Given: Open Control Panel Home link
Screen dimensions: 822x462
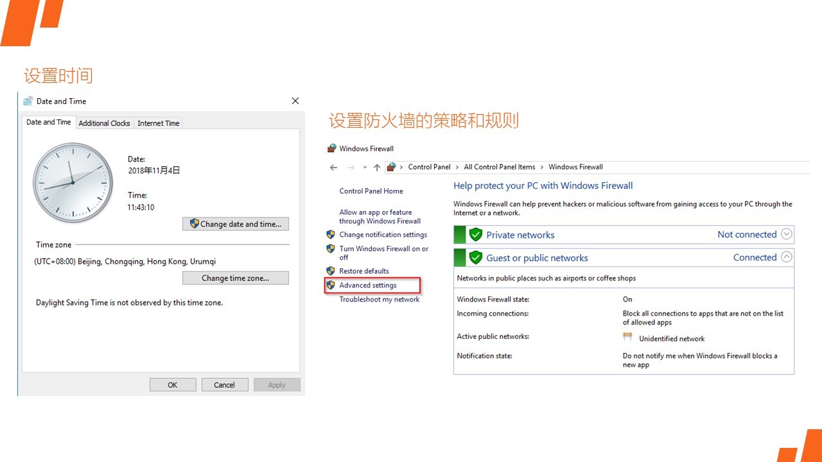Looking at the screenshot, I should click(x=371, y=191).
